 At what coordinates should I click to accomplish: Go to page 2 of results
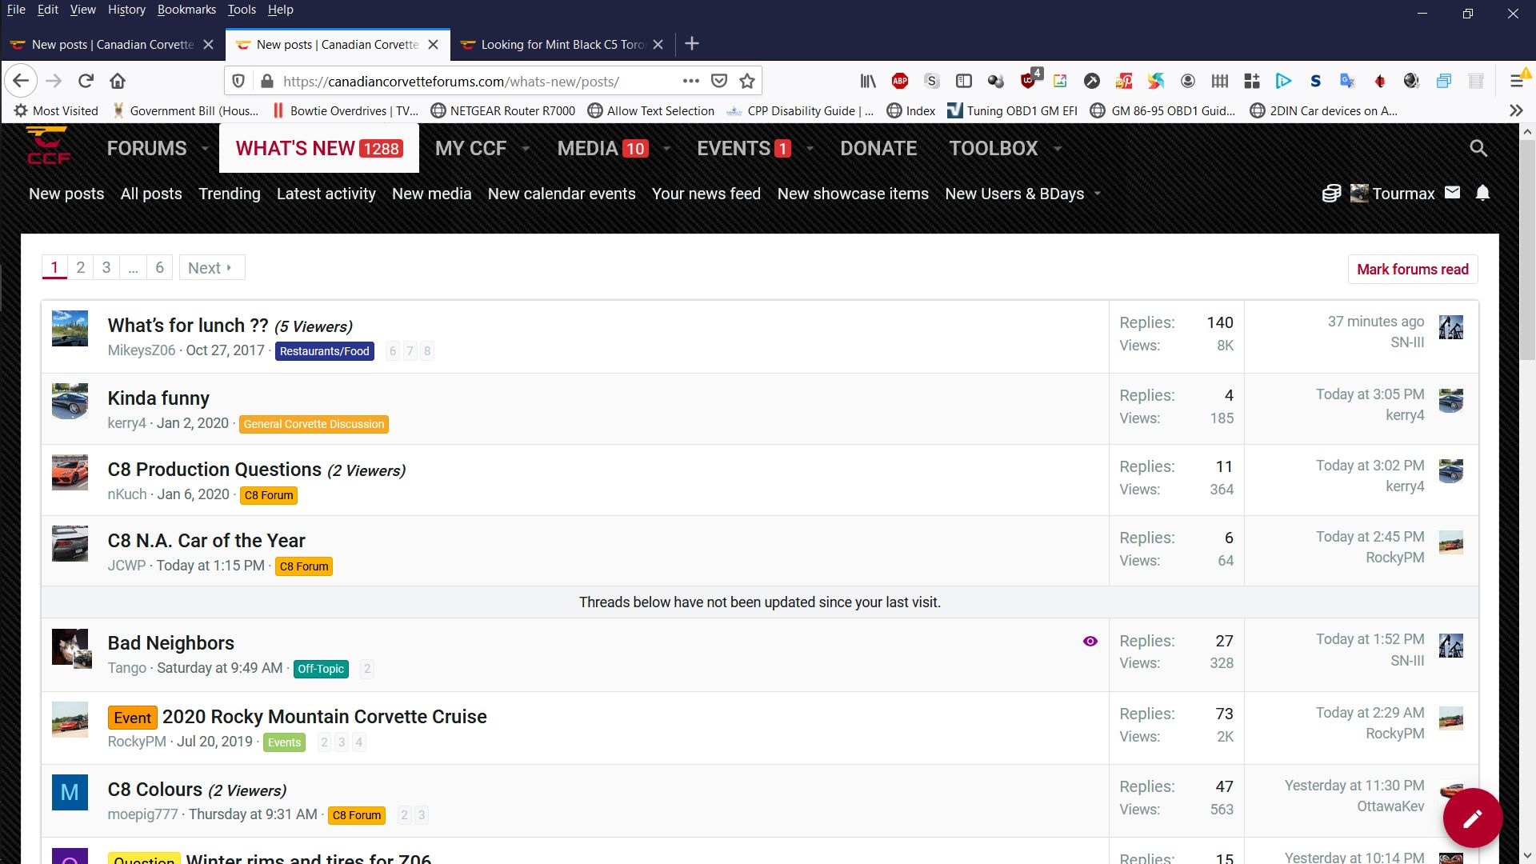point(80,268)
